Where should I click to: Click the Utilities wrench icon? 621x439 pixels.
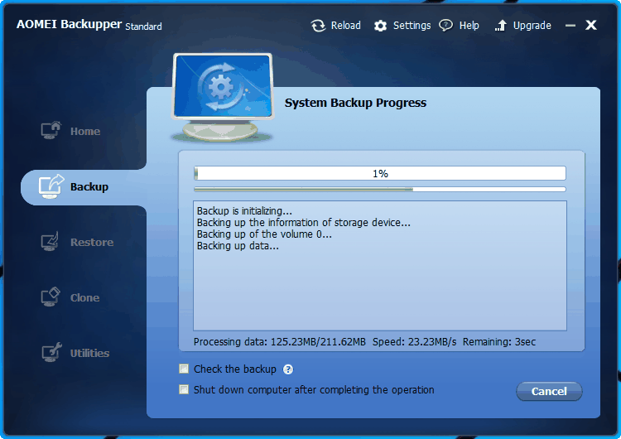[51, 352]
